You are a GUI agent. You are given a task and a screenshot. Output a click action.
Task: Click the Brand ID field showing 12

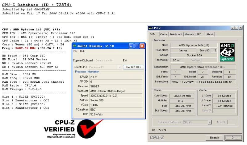point(215,50)
